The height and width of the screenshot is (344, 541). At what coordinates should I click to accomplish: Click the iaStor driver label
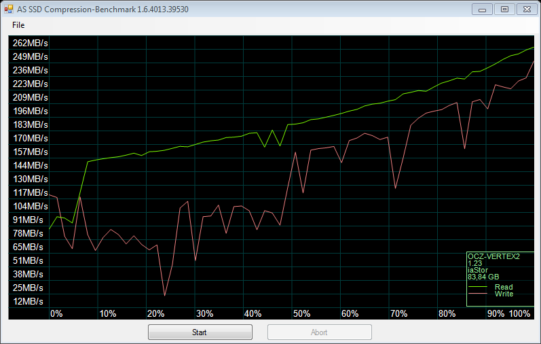(477, 270)
